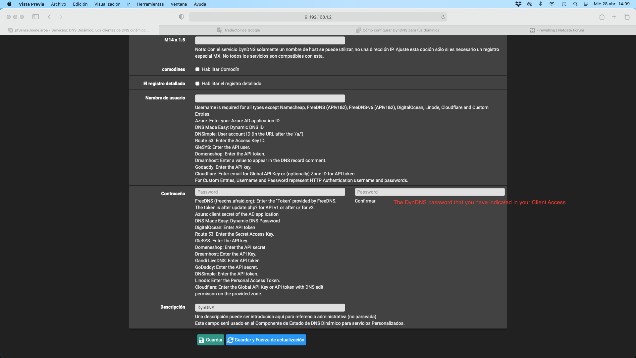This screenshot has height=358, width=636.
Task: Click the Descripción field containing DynDNS
Action: tap(270, 308)
